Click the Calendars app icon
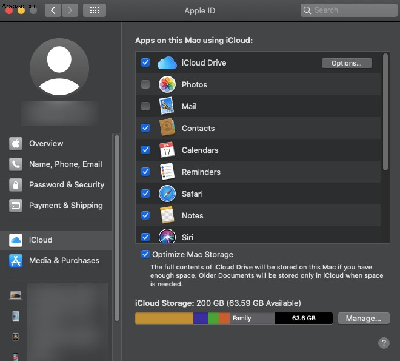 tap(167, 150)
